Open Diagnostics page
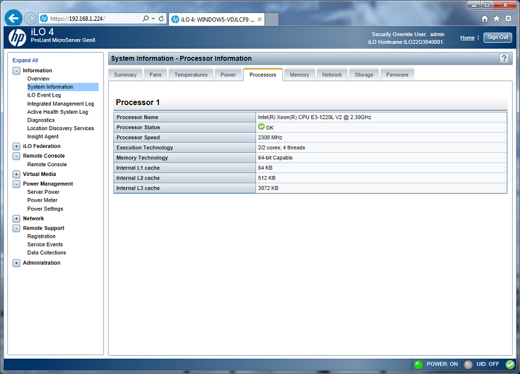 click(41, 120)
